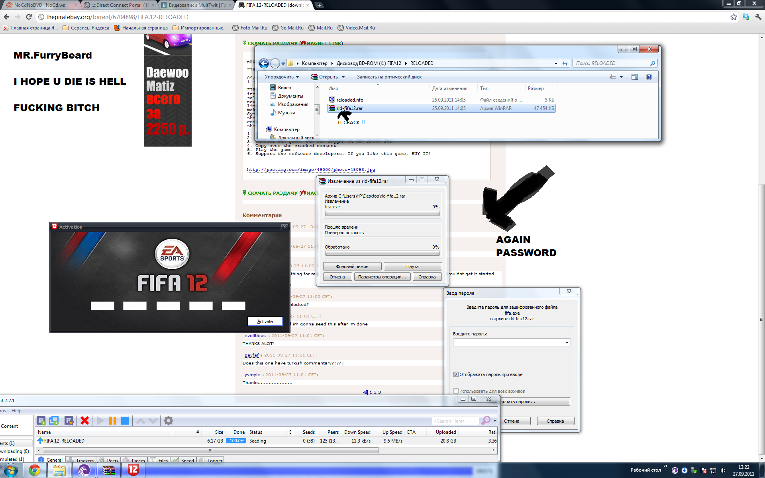The width and height of the screenshot is (765, 478).
Task: Open the view options dropdown arrow in Explorer
Action: click(x=621, y=77)
